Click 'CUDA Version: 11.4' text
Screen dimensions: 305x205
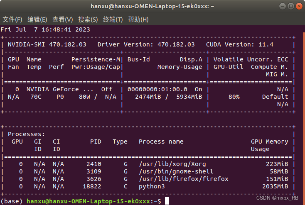(x=240, y=44)
